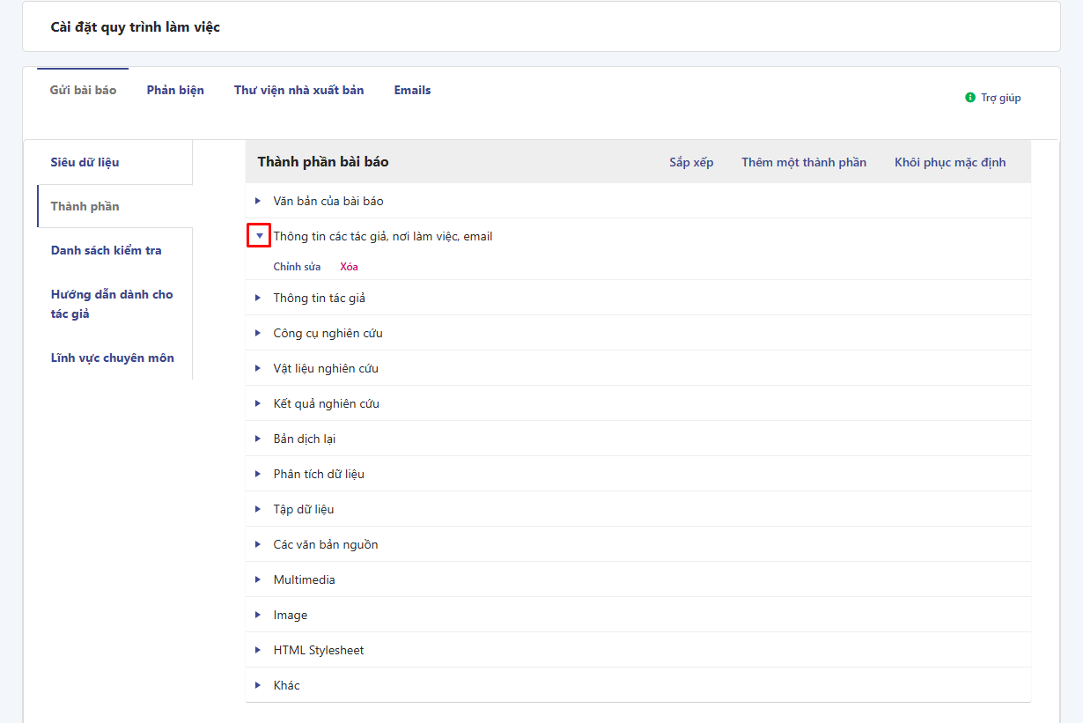
Task: Click the Chỉnh sửa link
Action: (297, 267)
